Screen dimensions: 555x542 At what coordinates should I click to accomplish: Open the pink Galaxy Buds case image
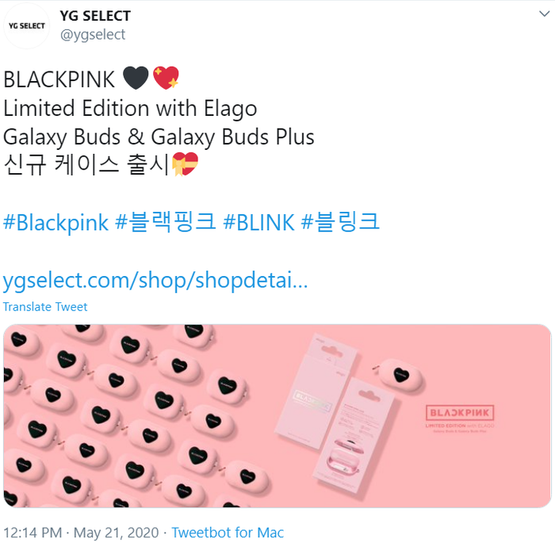[277, 416]
